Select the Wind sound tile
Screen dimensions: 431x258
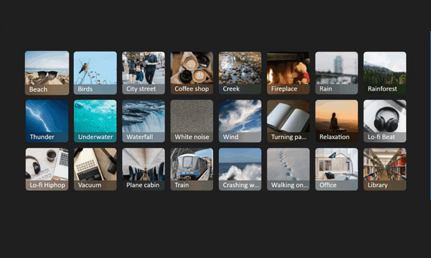(240, 121)
